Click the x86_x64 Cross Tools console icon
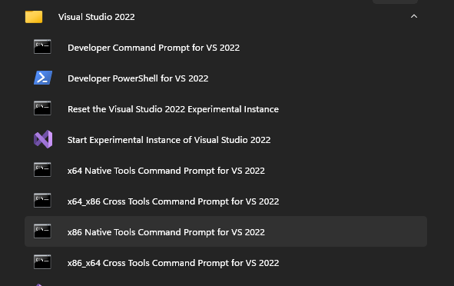The image size is (454, 286). click(x=42, y=261)
